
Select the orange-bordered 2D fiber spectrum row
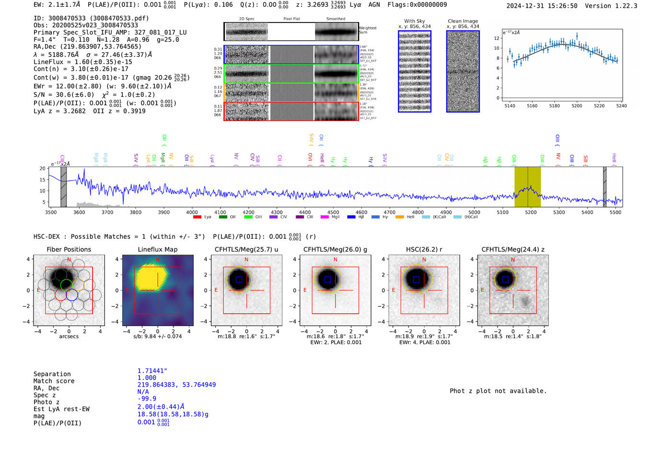point(291,92)
